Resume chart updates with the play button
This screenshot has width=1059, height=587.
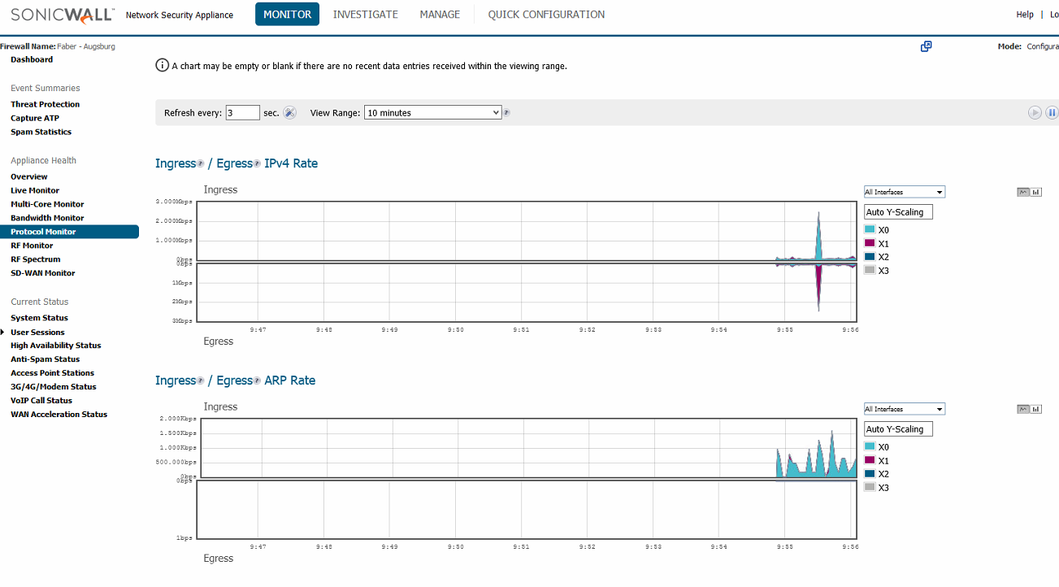point(1035,113)
